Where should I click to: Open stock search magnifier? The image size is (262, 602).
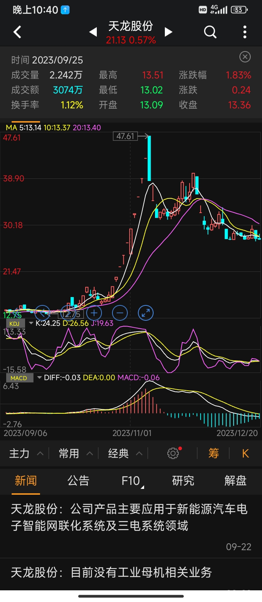point(210,32)
